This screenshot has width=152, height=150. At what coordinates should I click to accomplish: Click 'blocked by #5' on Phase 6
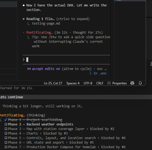(82, 143)
